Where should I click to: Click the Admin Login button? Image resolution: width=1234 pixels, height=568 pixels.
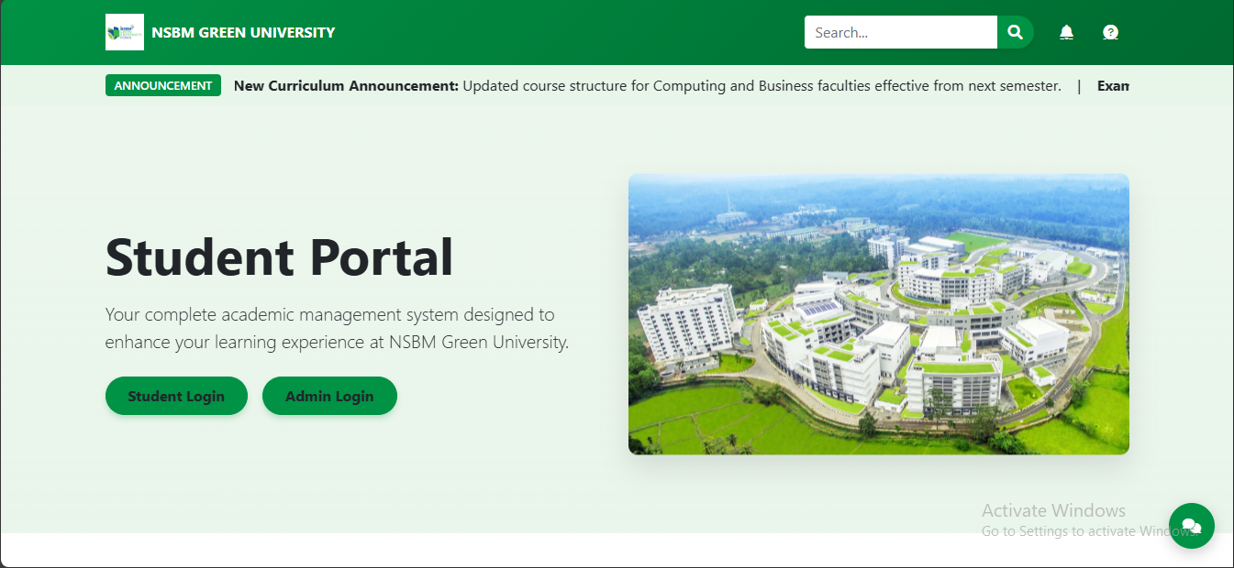[329, 396]
